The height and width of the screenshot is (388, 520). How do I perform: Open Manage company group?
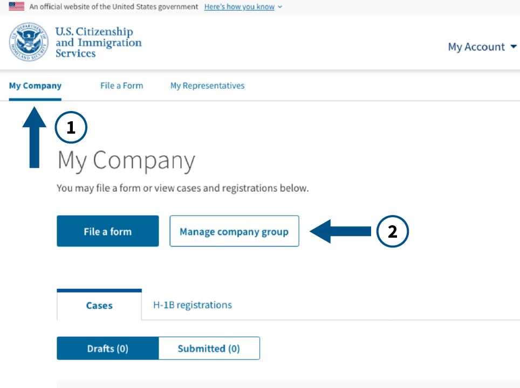234,231
